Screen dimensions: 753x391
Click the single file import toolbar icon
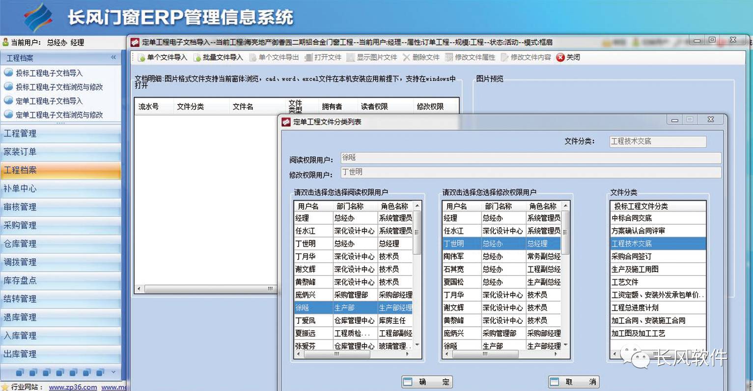tap(141, 58)
